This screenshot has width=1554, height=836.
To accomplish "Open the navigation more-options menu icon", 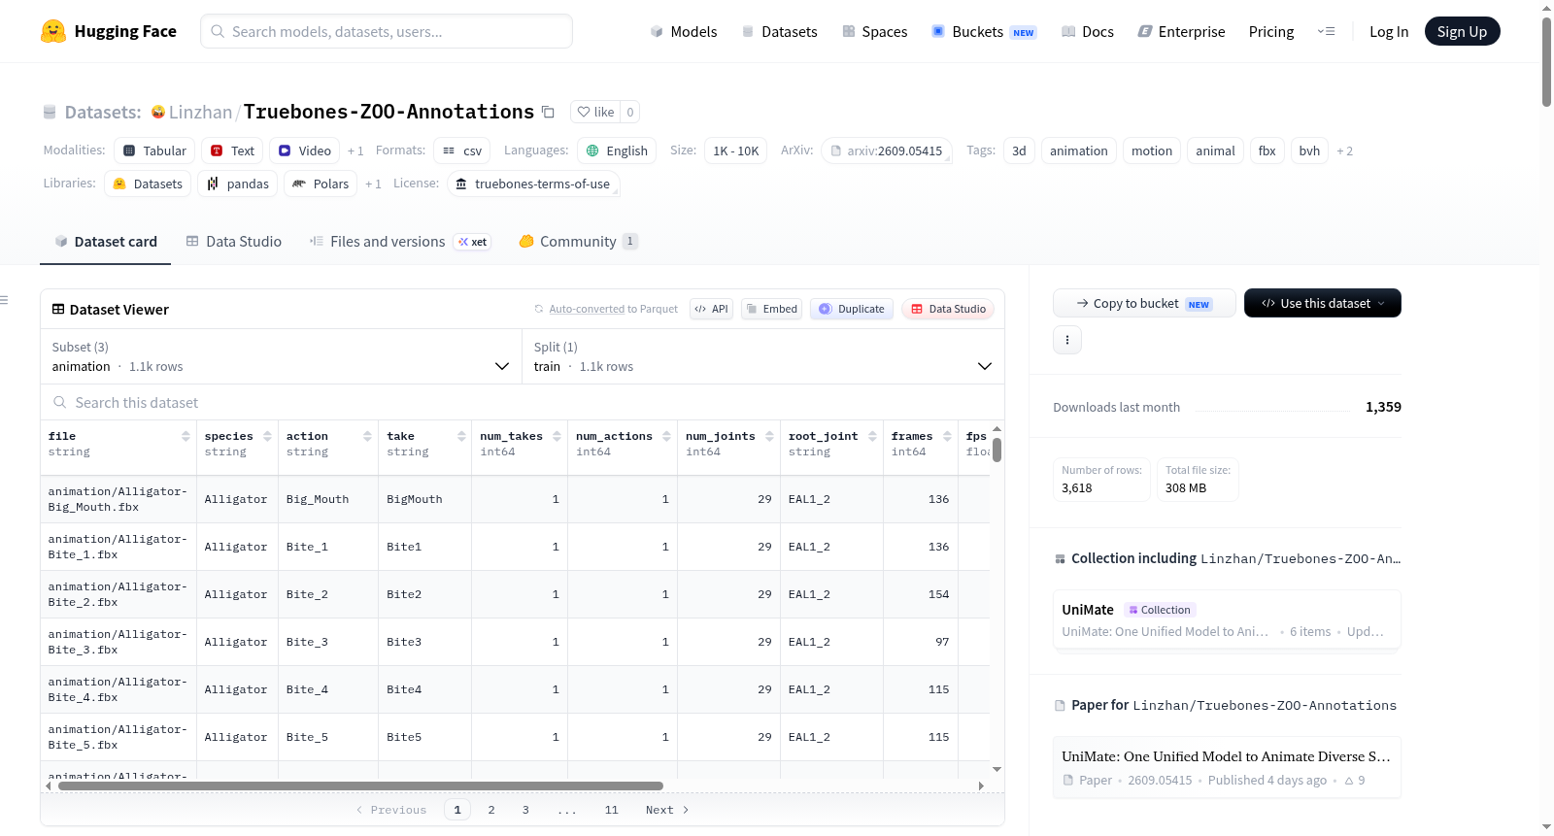I will (x=1326, y=31).
